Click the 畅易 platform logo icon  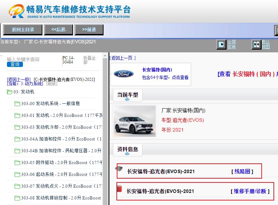click(16, 11)
